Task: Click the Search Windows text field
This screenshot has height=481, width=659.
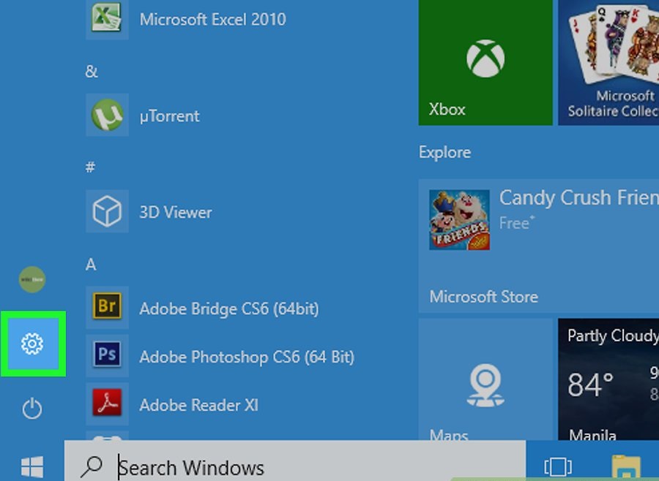Action: 295,461
